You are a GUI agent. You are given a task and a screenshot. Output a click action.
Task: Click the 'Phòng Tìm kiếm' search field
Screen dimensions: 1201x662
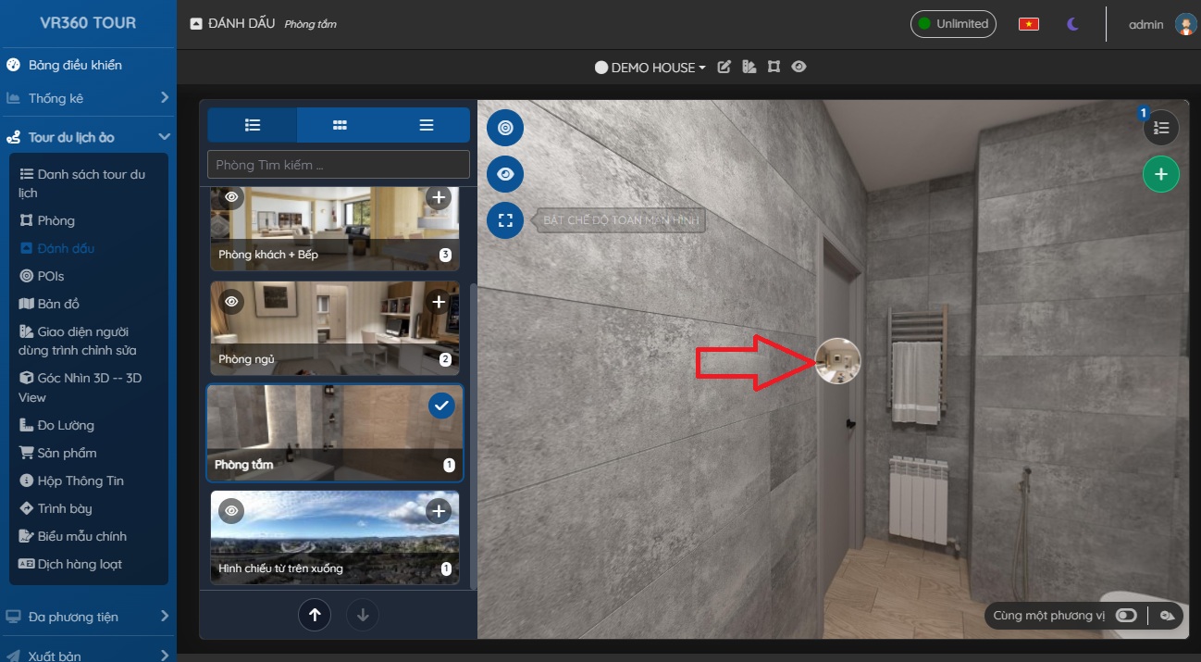click(339, 165)
